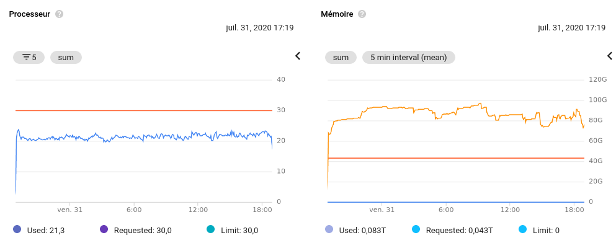Image resolution: width=616 pixels, height=248 pixels.
Task: Collapse the Processeur chart legend arrow
Action: 297,56
